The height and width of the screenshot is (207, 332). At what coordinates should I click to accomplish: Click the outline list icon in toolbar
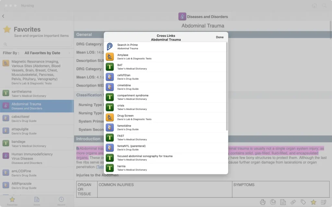[324, 202]
